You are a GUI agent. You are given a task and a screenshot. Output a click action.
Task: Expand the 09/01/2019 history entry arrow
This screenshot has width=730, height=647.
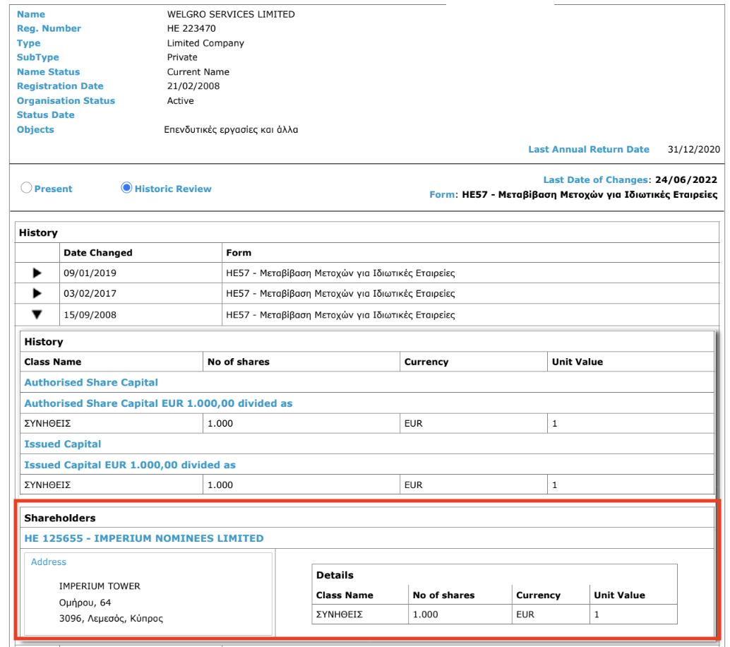[37, 273]
